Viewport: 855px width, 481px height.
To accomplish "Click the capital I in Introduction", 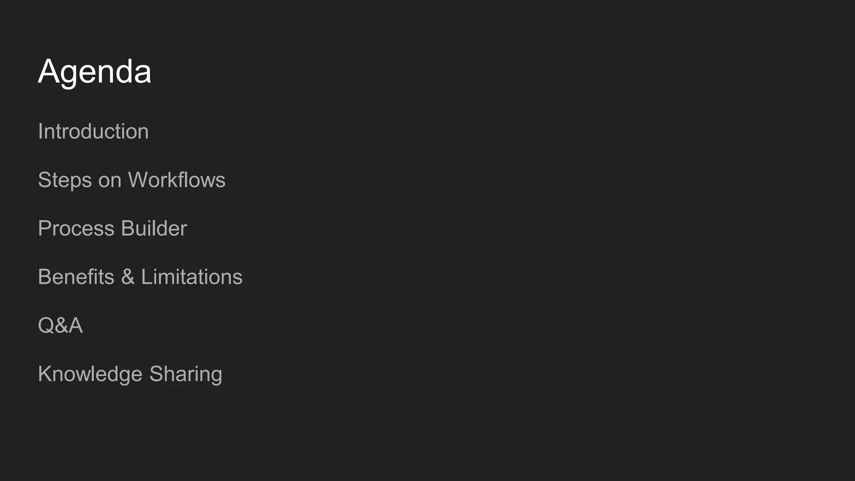I will pos(40,132).
